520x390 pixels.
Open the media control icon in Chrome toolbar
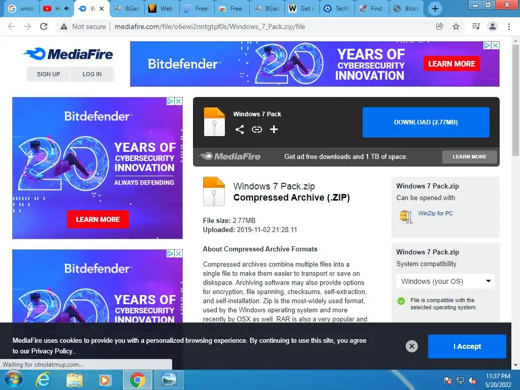(476, 26)
